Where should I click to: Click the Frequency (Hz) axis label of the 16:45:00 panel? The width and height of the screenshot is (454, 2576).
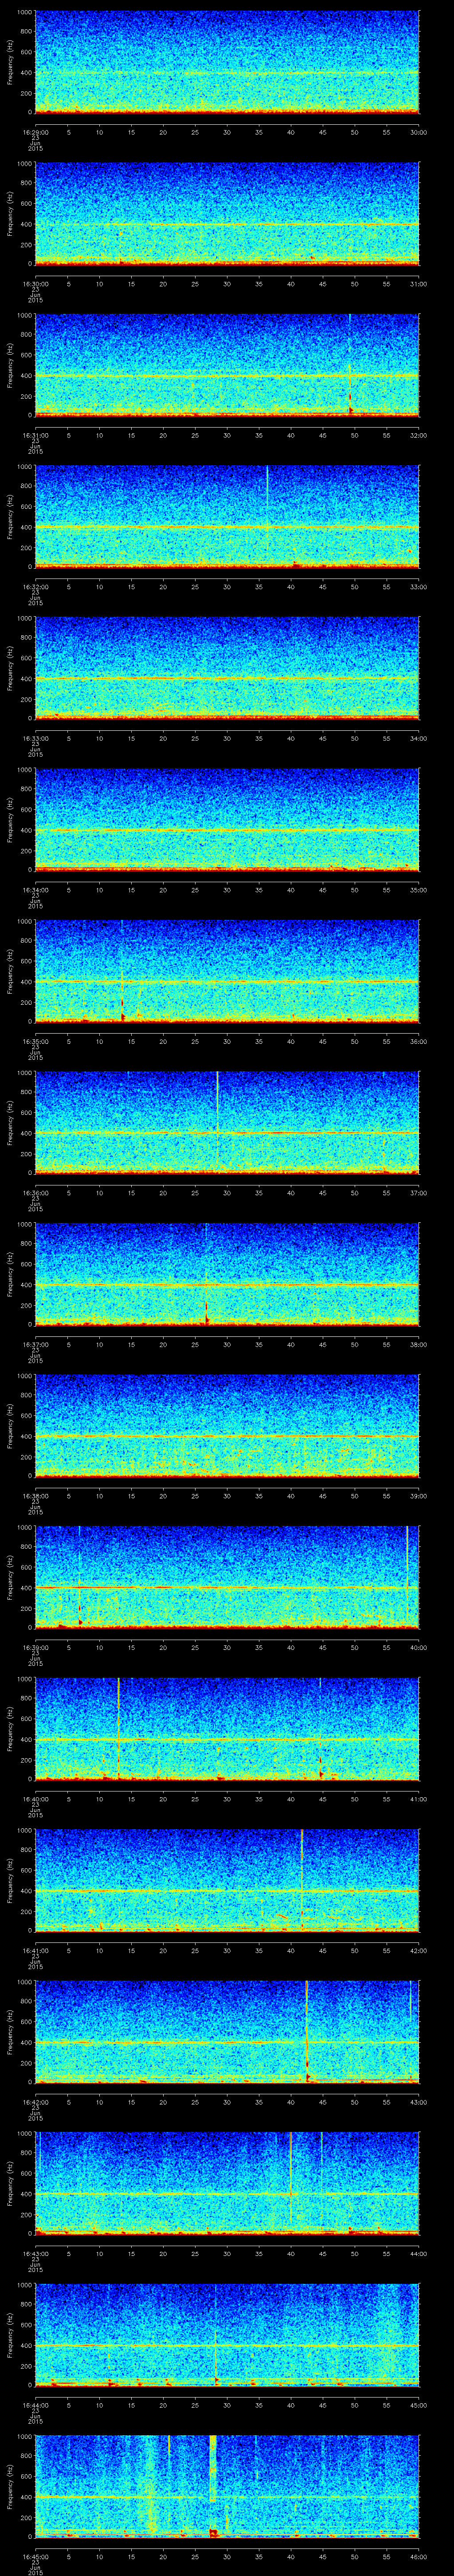point(10,2488)
